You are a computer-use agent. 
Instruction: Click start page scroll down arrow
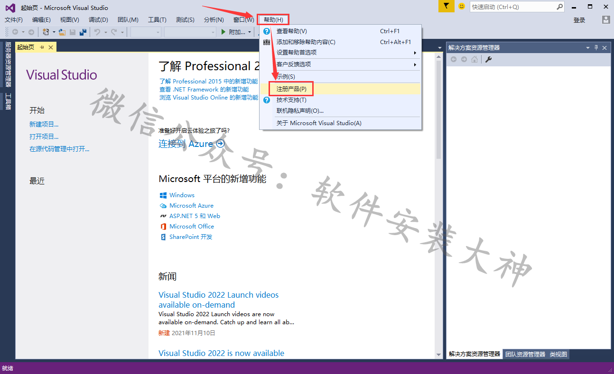(x=438, y=355)
